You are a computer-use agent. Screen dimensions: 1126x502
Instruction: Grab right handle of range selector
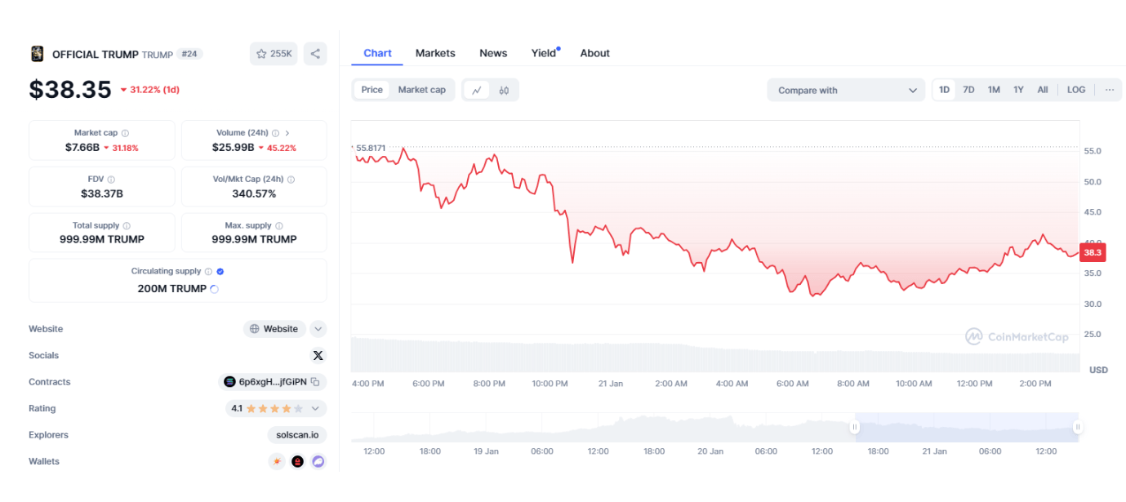[1078, 427]
